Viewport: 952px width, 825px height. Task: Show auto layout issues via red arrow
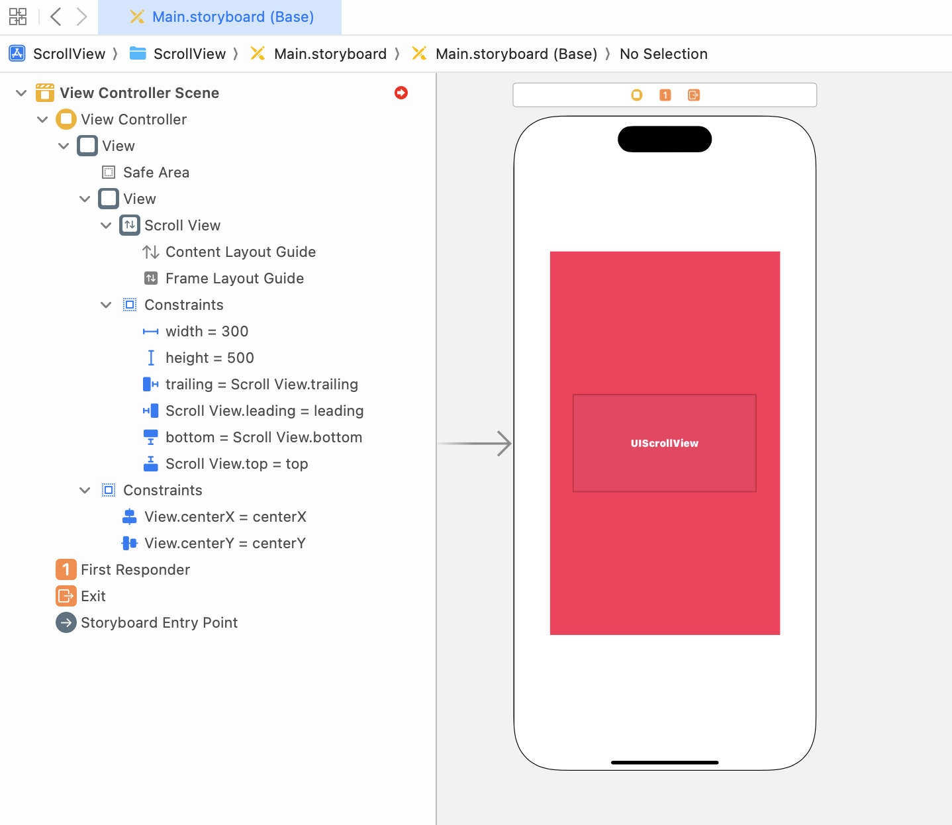click(x=401, y=93)
